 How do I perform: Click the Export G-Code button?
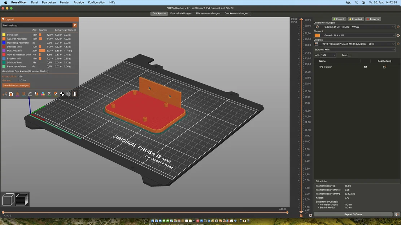click(x=353, y=215)
